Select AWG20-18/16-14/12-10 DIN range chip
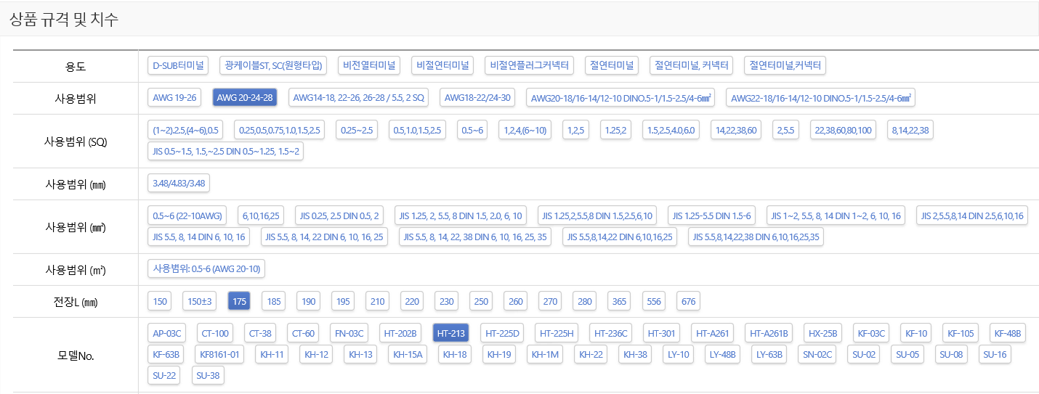 pos(621,97)
